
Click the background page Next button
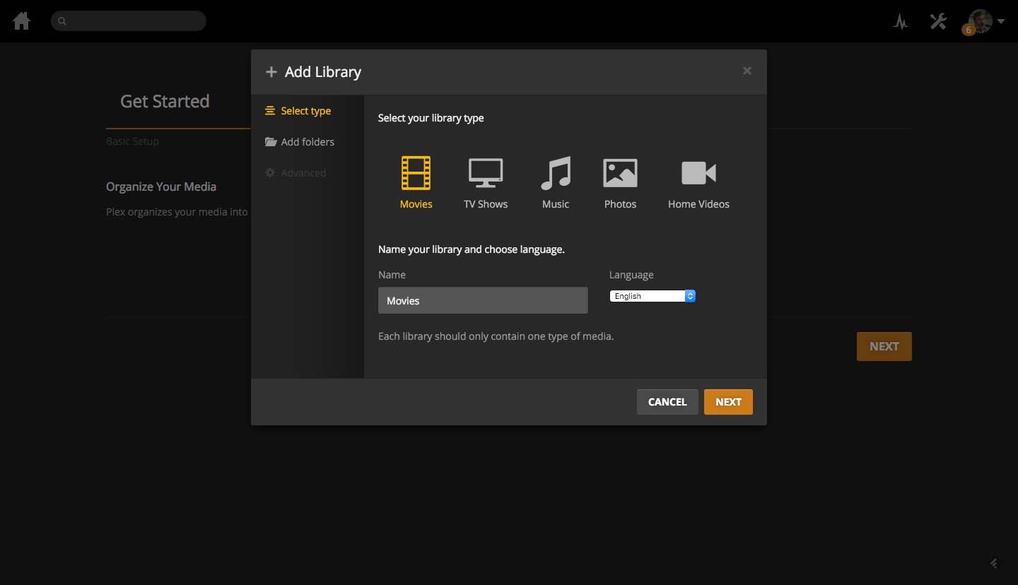click(884, 346)
